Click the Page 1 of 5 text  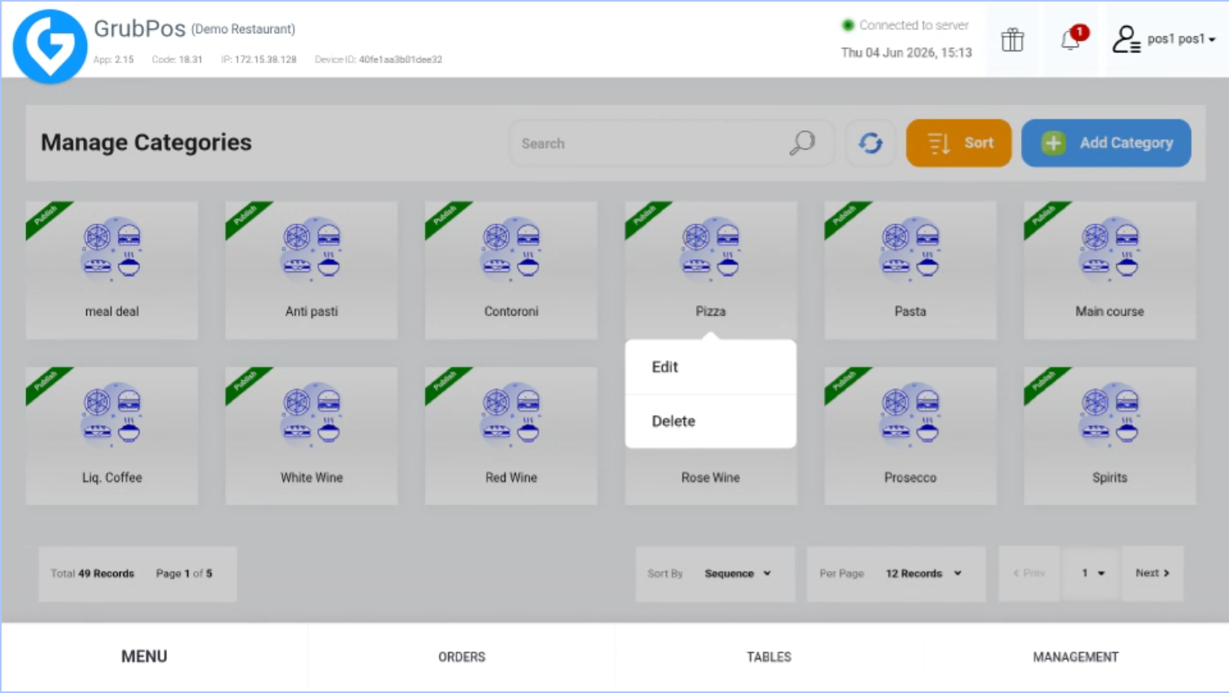tap(184, 574)
